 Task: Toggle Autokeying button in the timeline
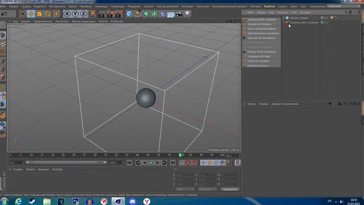pyautogui.click(x=188, y=163)
